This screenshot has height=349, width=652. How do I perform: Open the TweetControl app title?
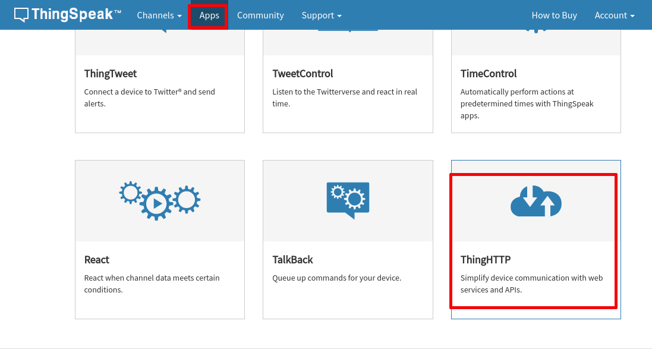[x=303, y=74]
